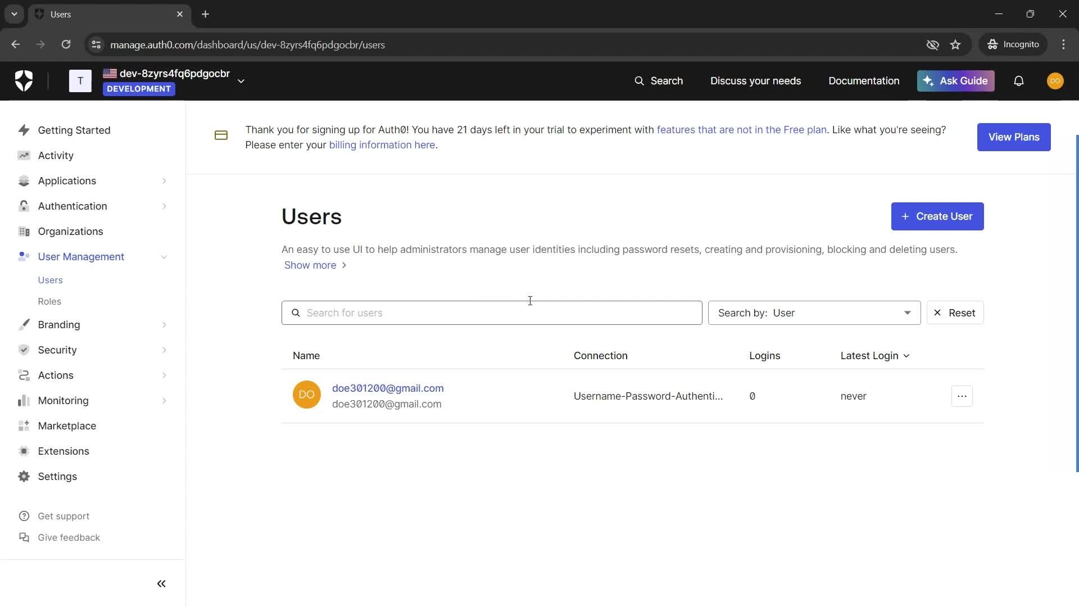Open the DO profile avatar menu
This screenshot has height=607, width=1079.
pyautogui.click(x=1055, y=81)
